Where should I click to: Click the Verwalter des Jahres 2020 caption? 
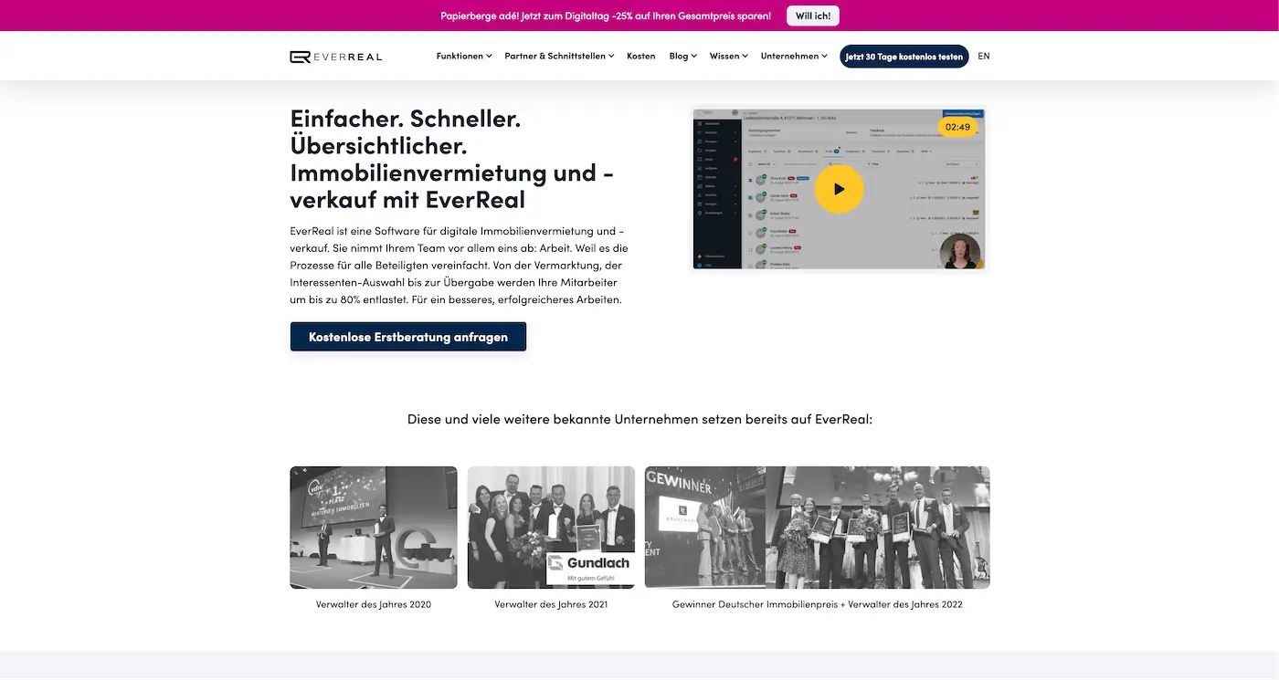[374, 604]
